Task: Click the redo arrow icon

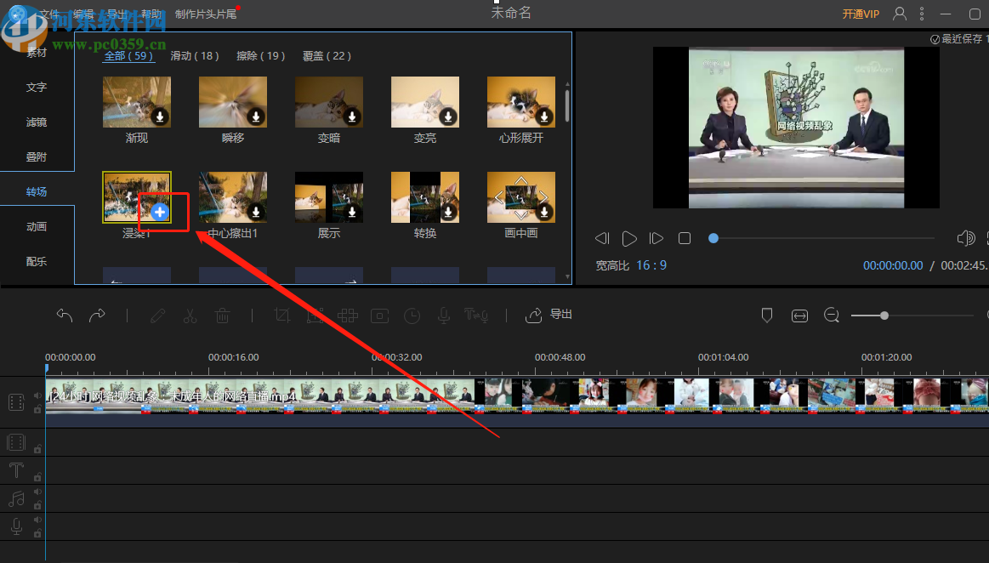Action: pos(97,315)
